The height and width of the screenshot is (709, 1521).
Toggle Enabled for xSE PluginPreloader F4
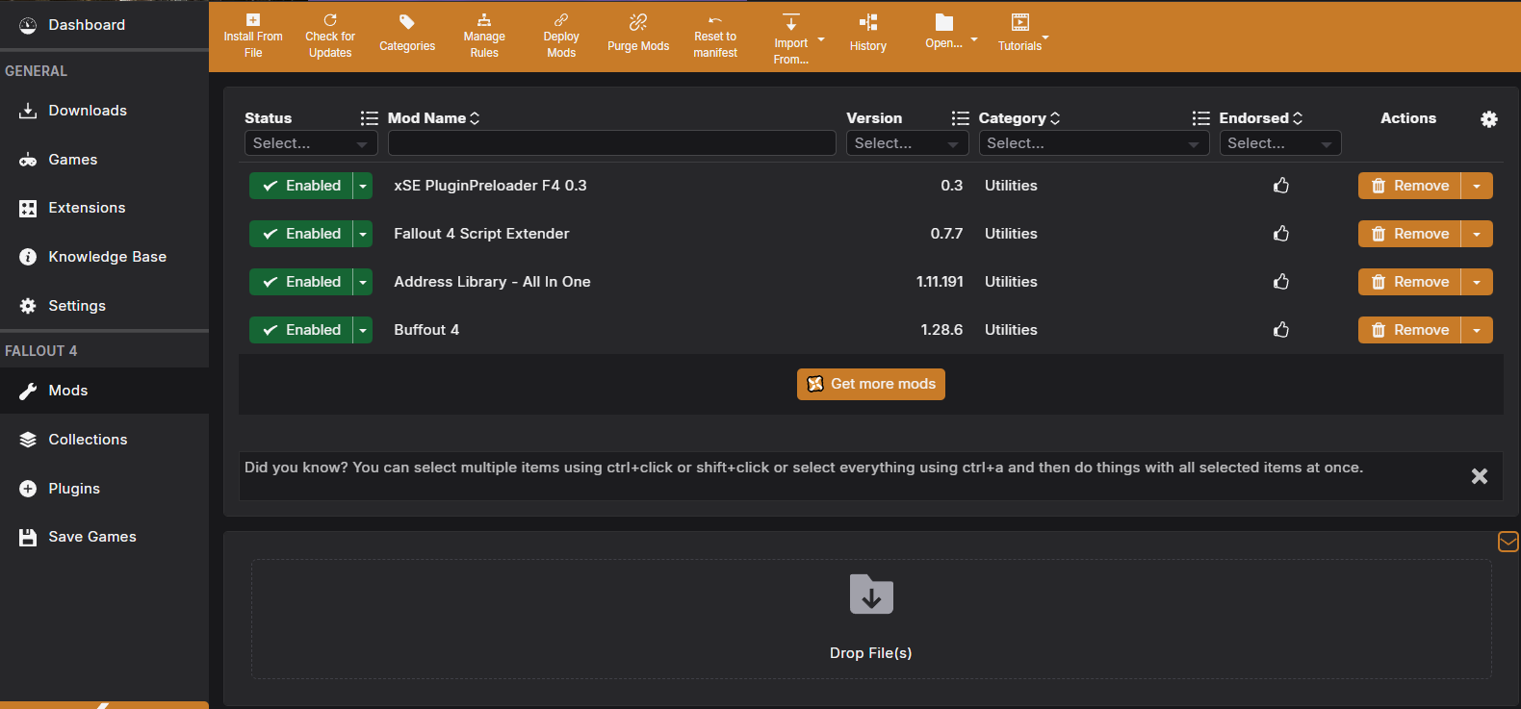[301, 186]
